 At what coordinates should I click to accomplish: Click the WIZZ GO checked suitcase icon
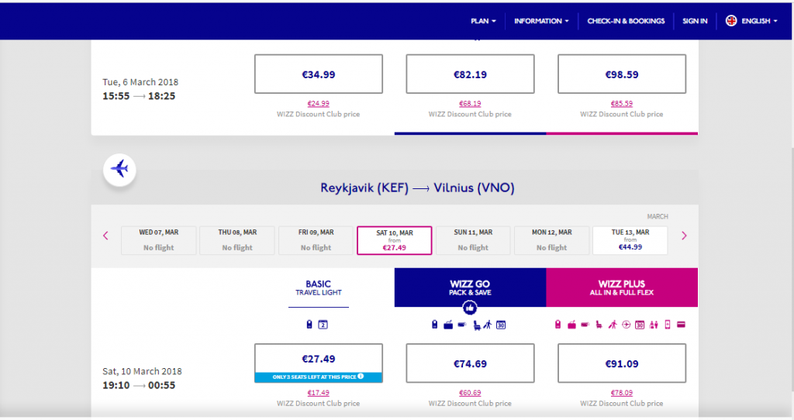[x=448, y=325]
